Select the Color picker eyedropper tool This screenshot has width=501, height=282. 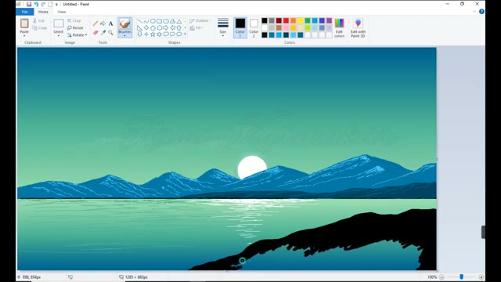point(103,32)
